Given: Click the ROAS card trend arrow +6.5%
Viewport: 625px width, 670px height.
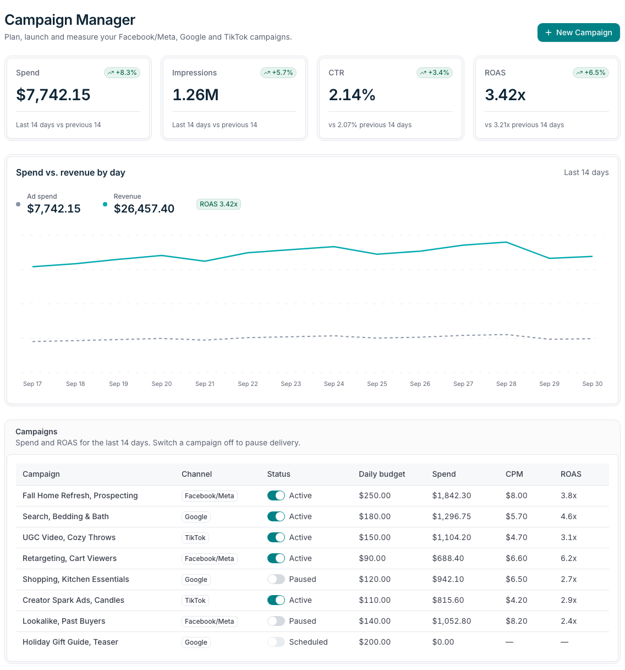Looking at the screenshot, I should click(579, 73).
